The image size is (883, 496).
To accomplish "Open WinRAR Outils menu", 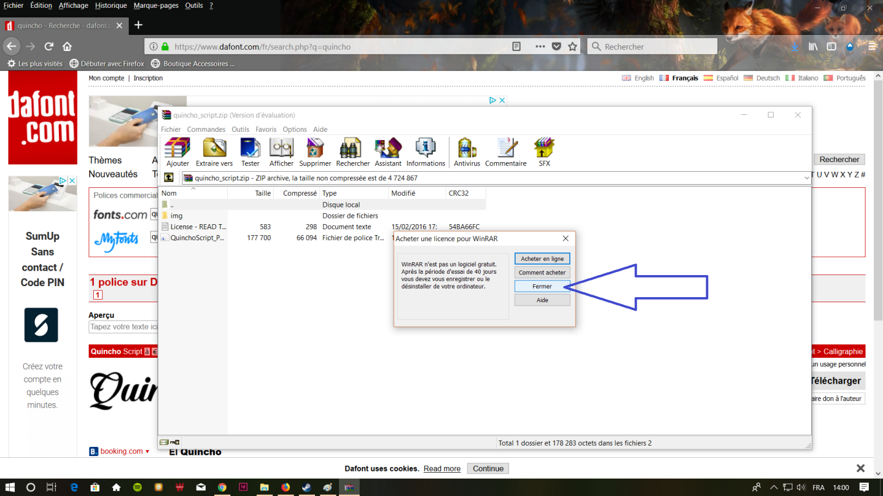I will (x=241, y=129).
